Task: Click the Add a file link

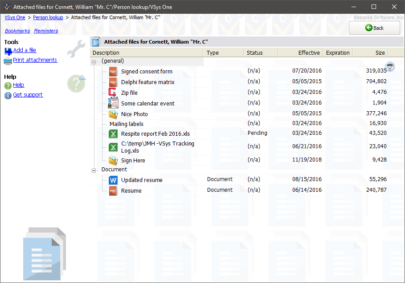Action: click(x=25, y=50)
